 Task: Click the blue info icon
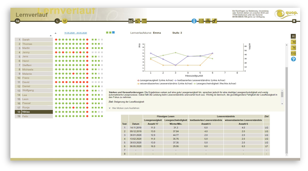pyautogui.click(x=194, y=21)
